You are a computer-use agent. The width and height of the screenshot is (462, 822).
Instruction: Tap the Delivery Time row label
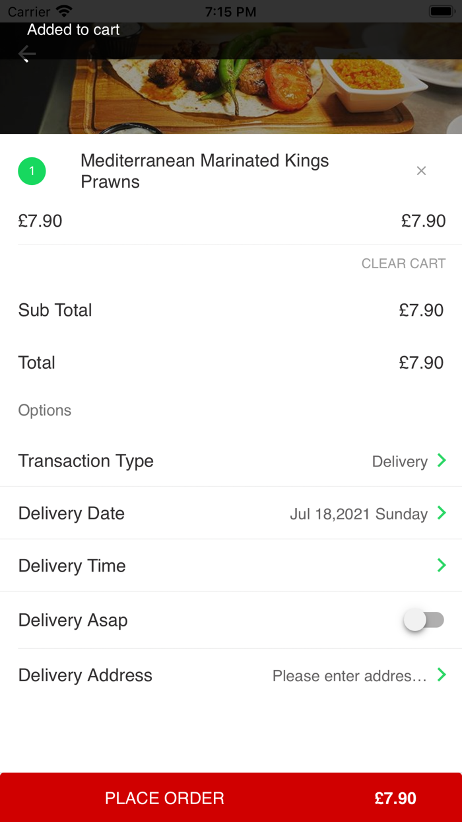[x=72, y=566]
